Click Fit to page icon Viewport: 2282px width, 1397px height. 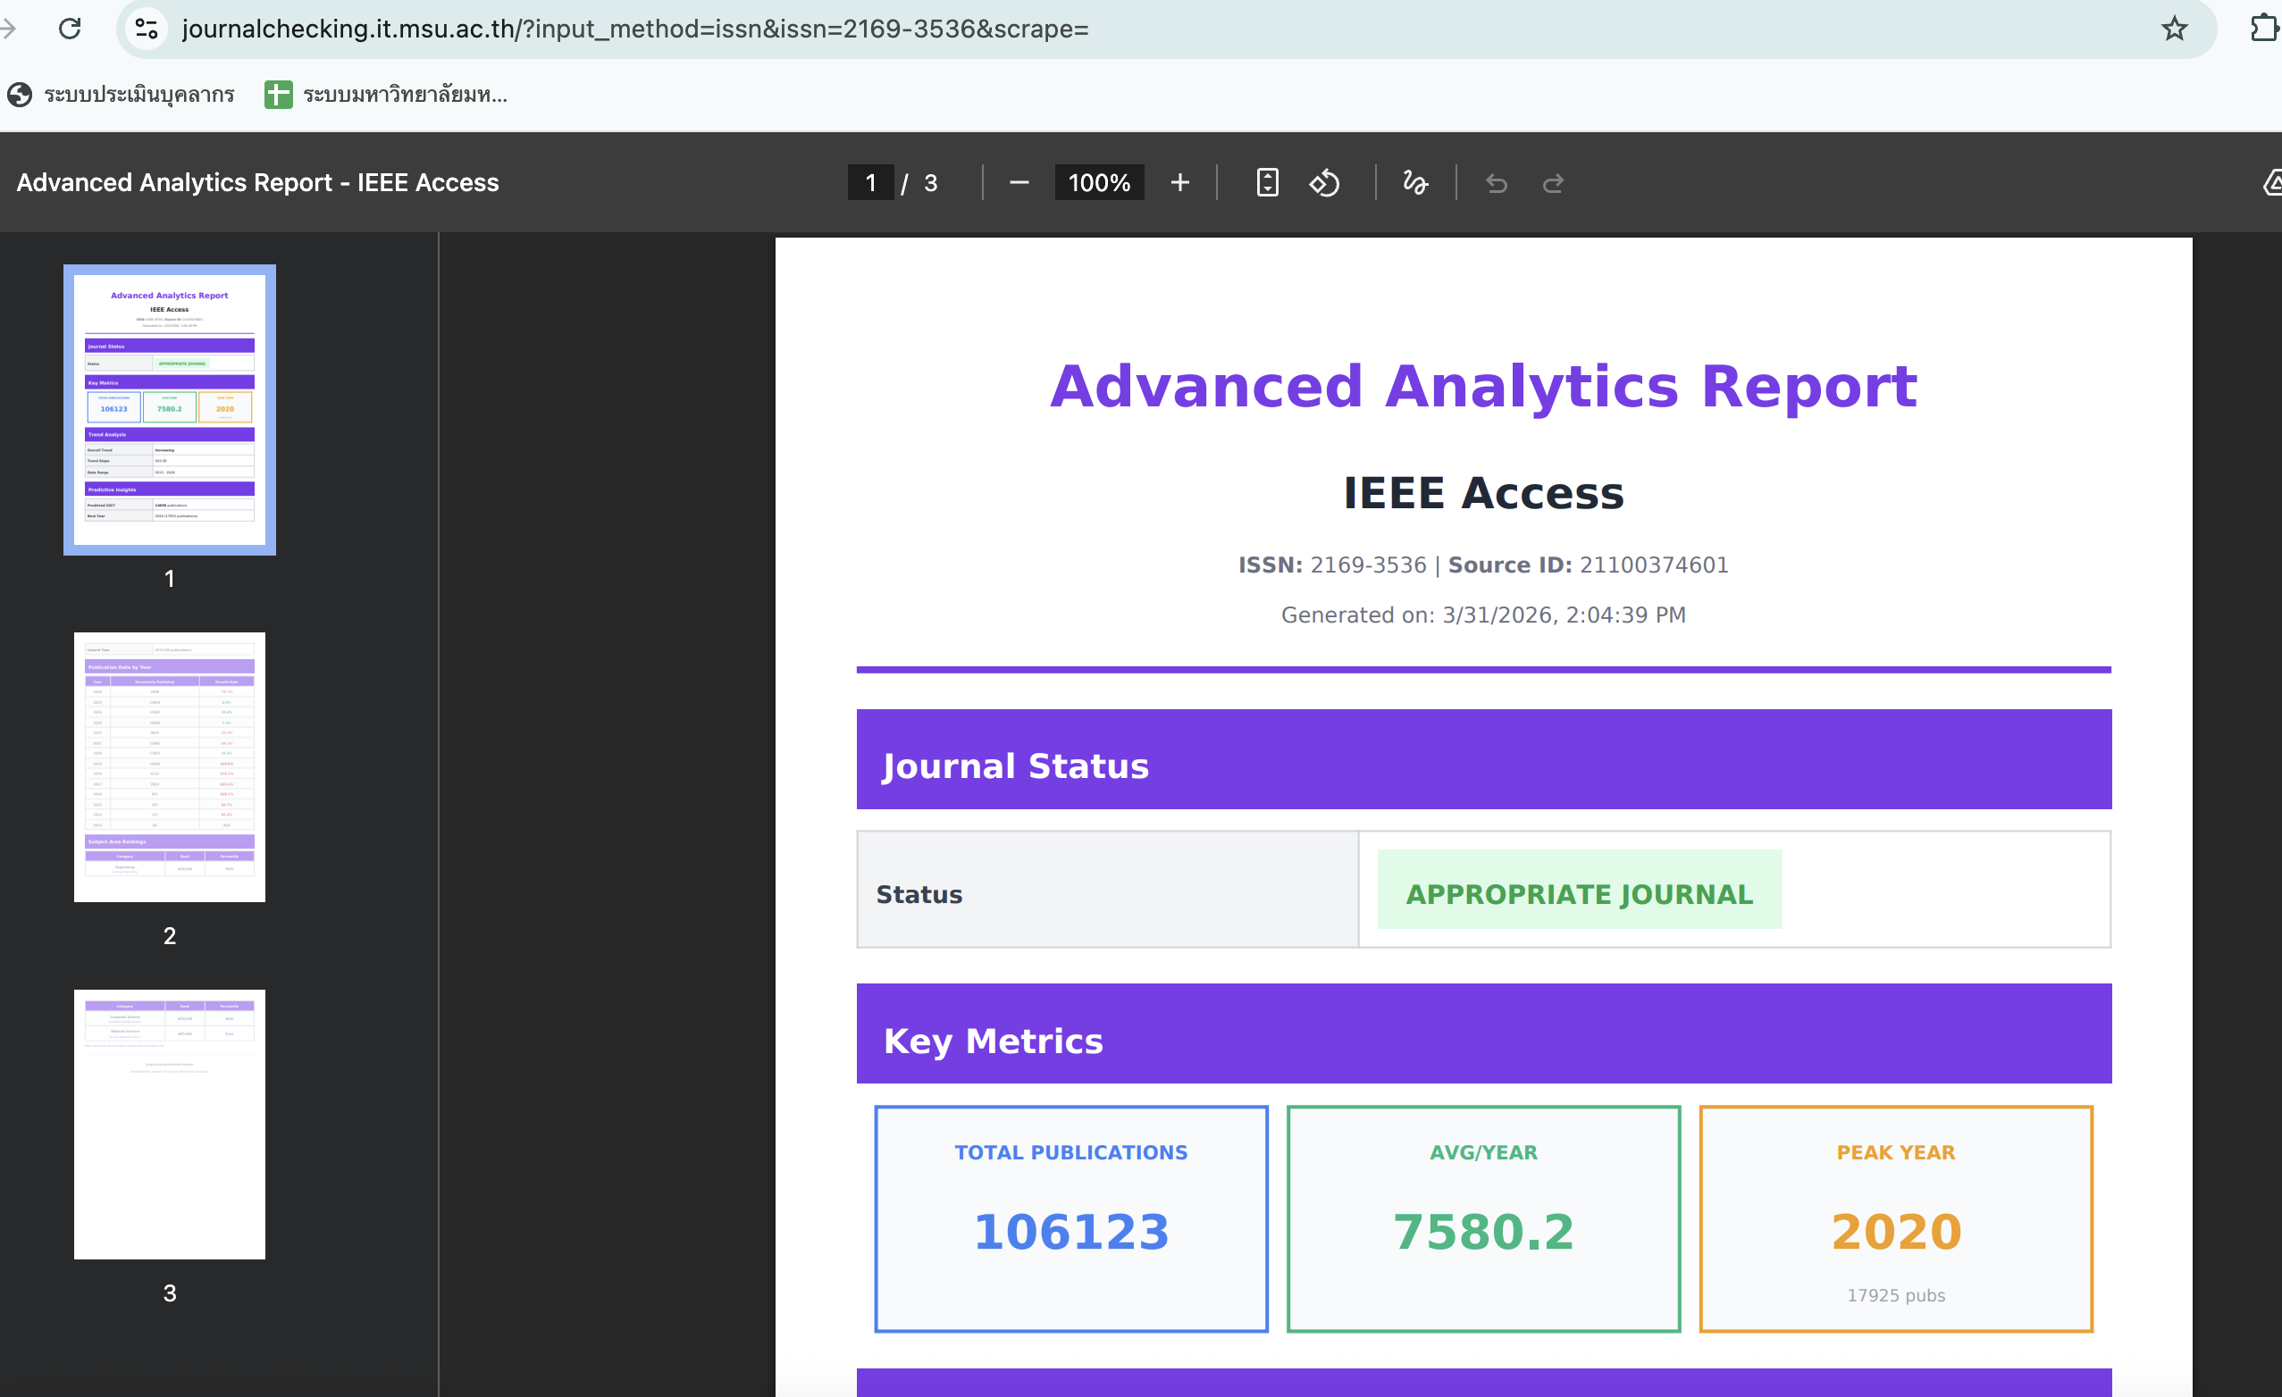1267,182
